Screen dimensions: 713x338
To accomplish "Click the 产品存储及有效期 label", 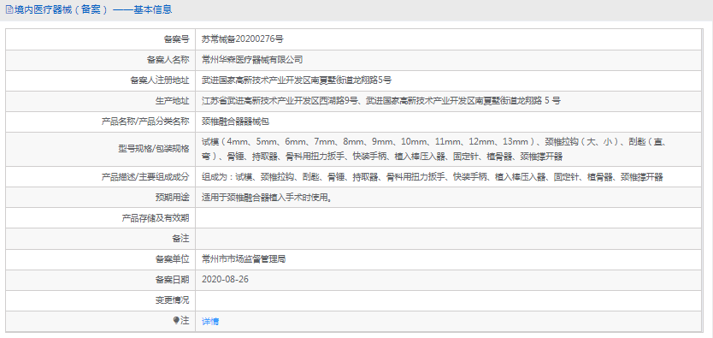I will tap(155, 218).
